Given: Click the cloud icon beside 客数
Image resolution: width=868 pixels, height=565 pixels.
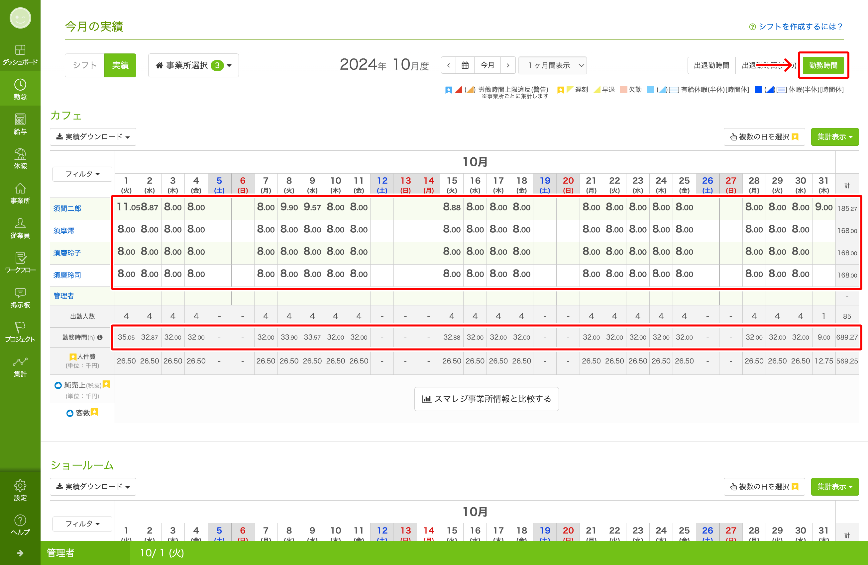Looking at the screenshot, I should pos(70,413).
